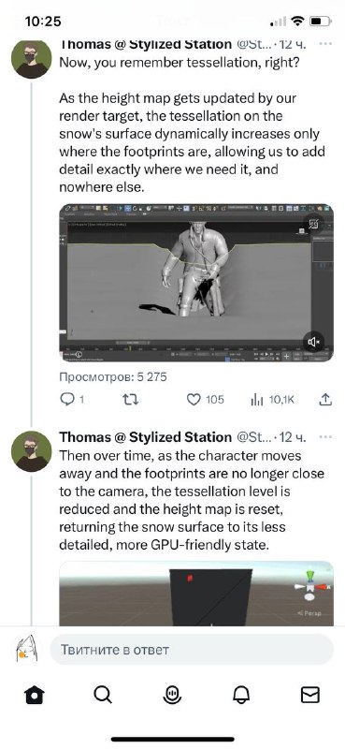Play the snow character video

[196, 283]
